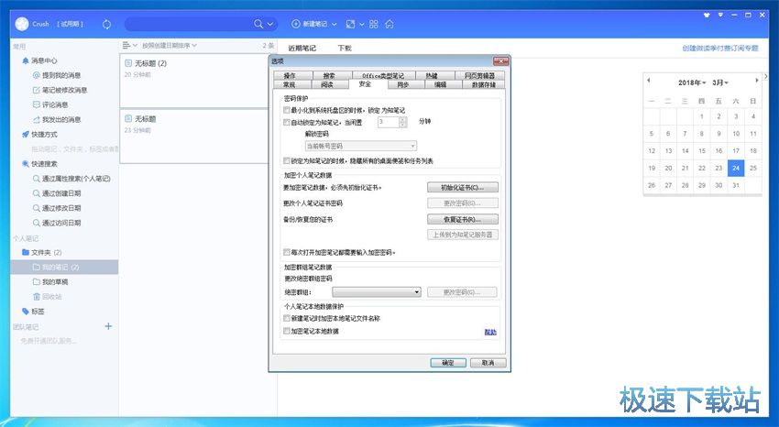
Task: Click the 我的草稿 folder icon
Action: pyautogui.click(x=36, y=281)
